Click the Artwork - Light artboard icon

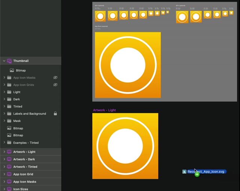pyautogui.click(x=9, y=152)
